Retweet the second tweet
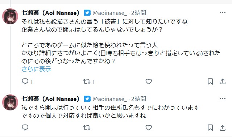The image size is (232, 138). [x=87, y=127]
